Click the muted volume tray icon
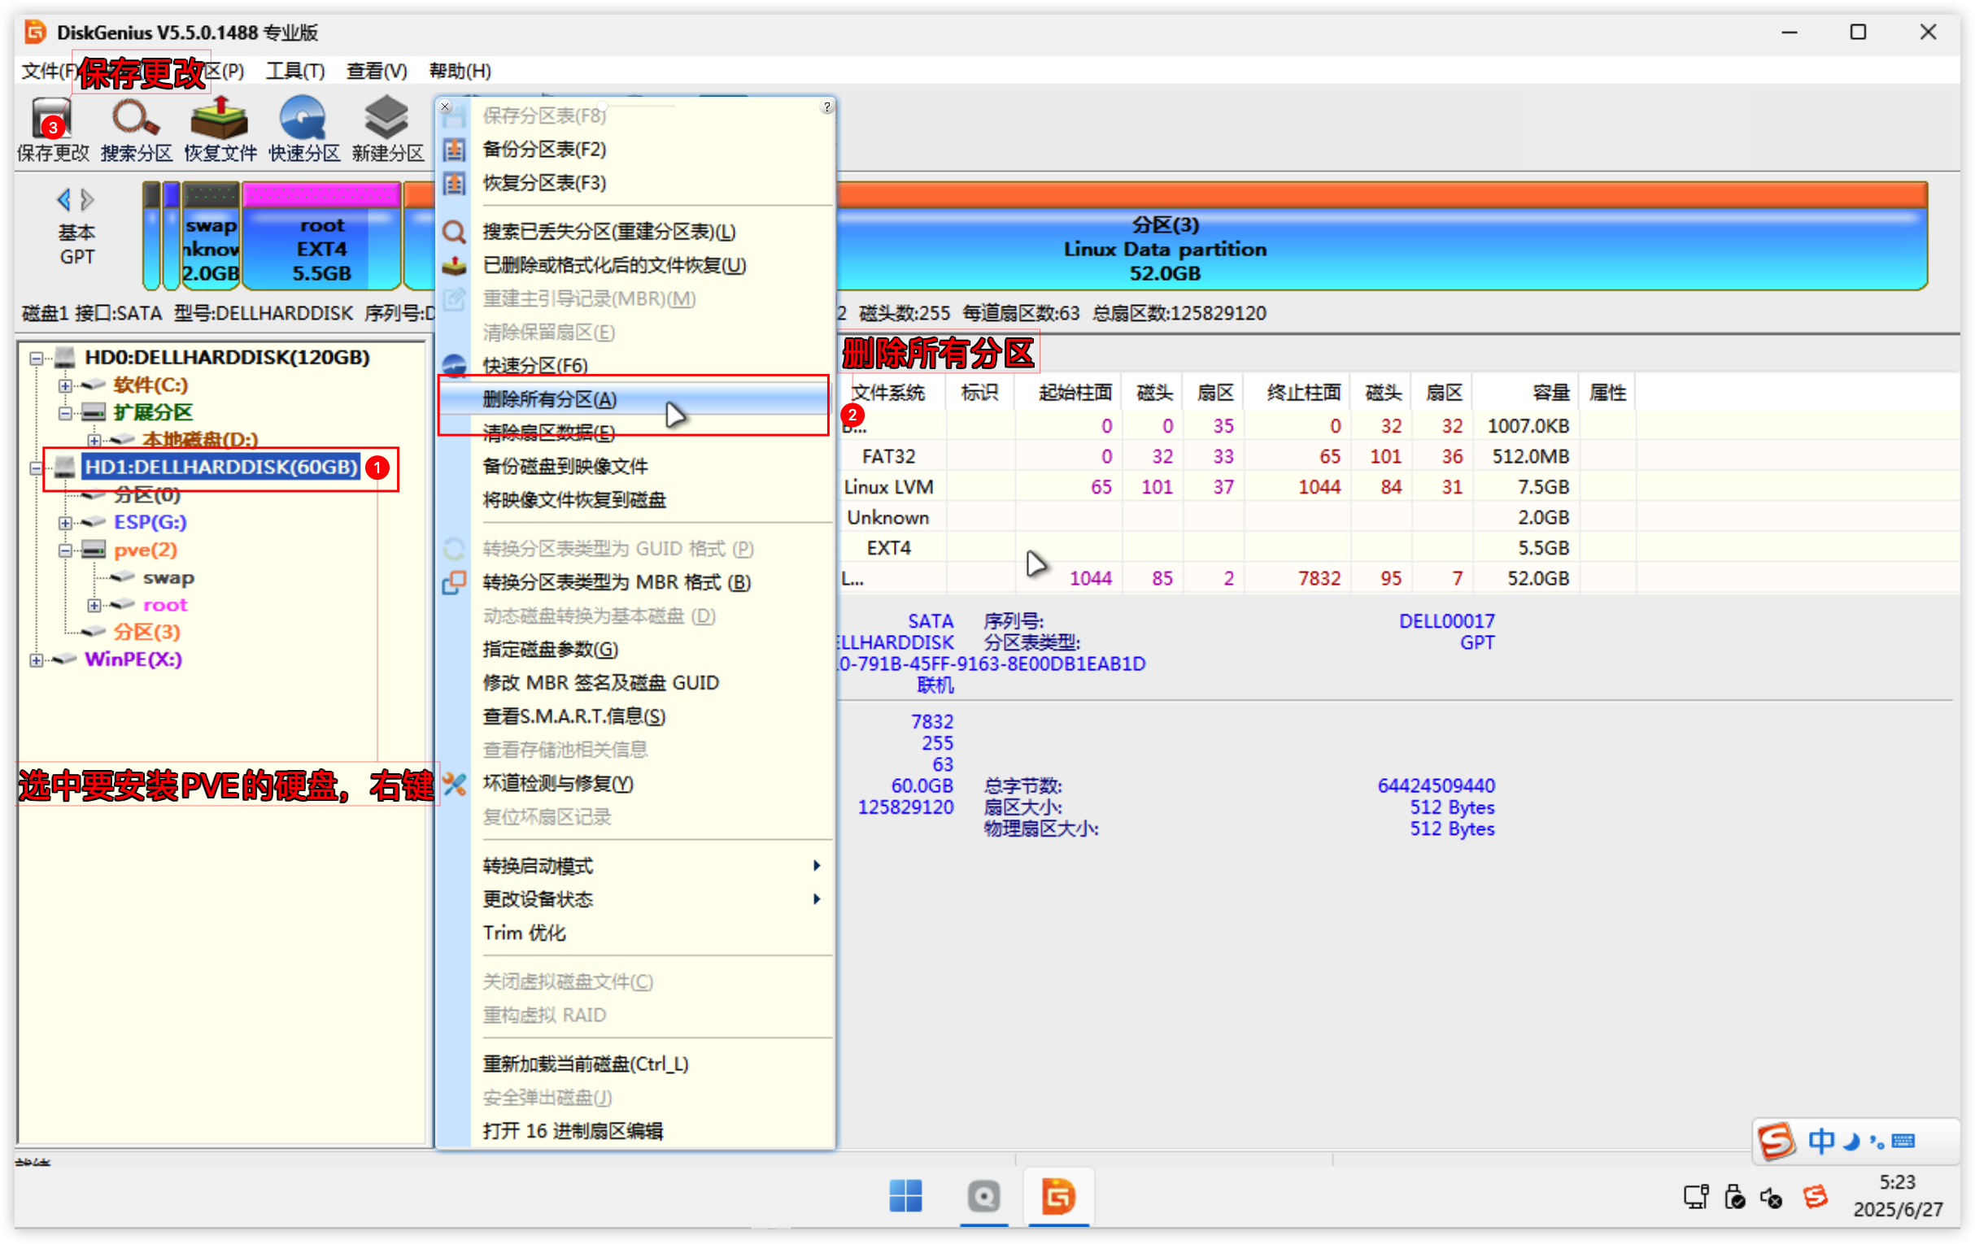 point(1771,1199)
